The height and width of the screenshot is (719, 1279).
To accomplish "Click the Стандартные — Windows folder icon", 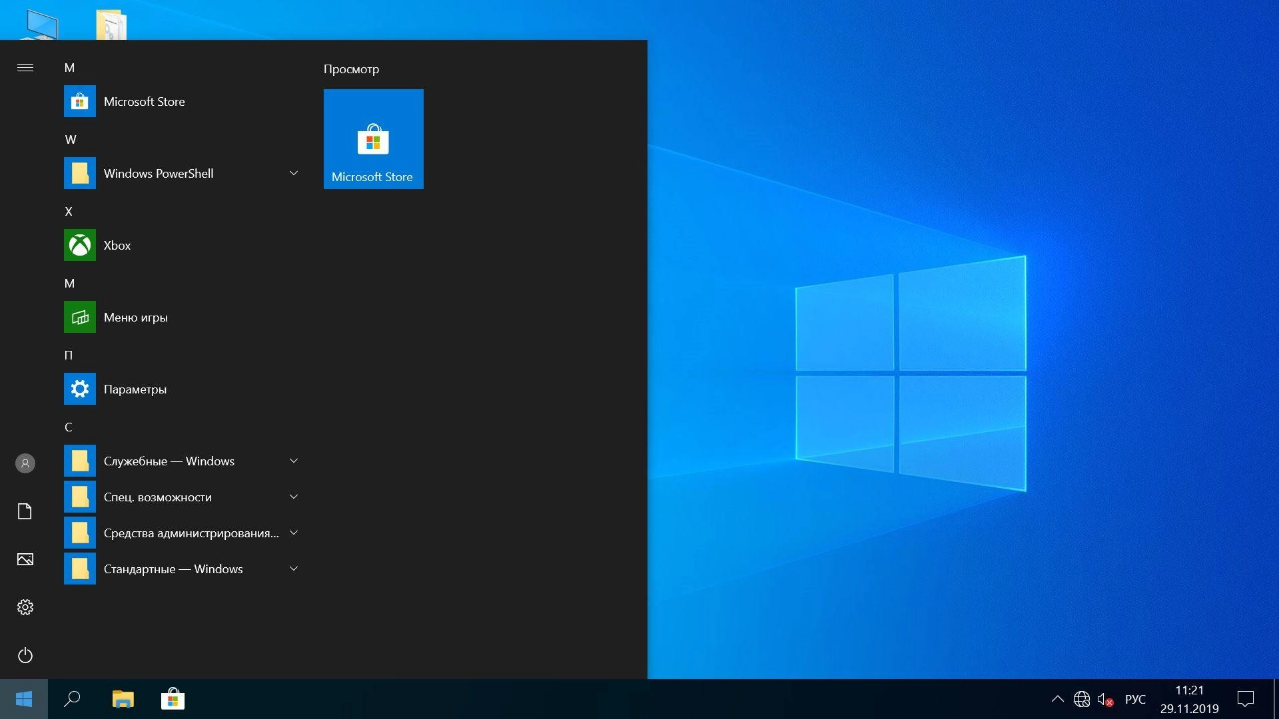I will pos(80,569).
